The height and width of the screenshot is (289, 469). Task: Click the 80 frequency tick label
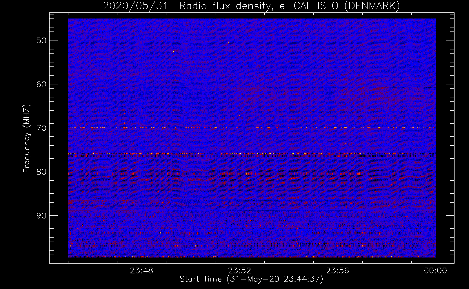click(41, 172)
